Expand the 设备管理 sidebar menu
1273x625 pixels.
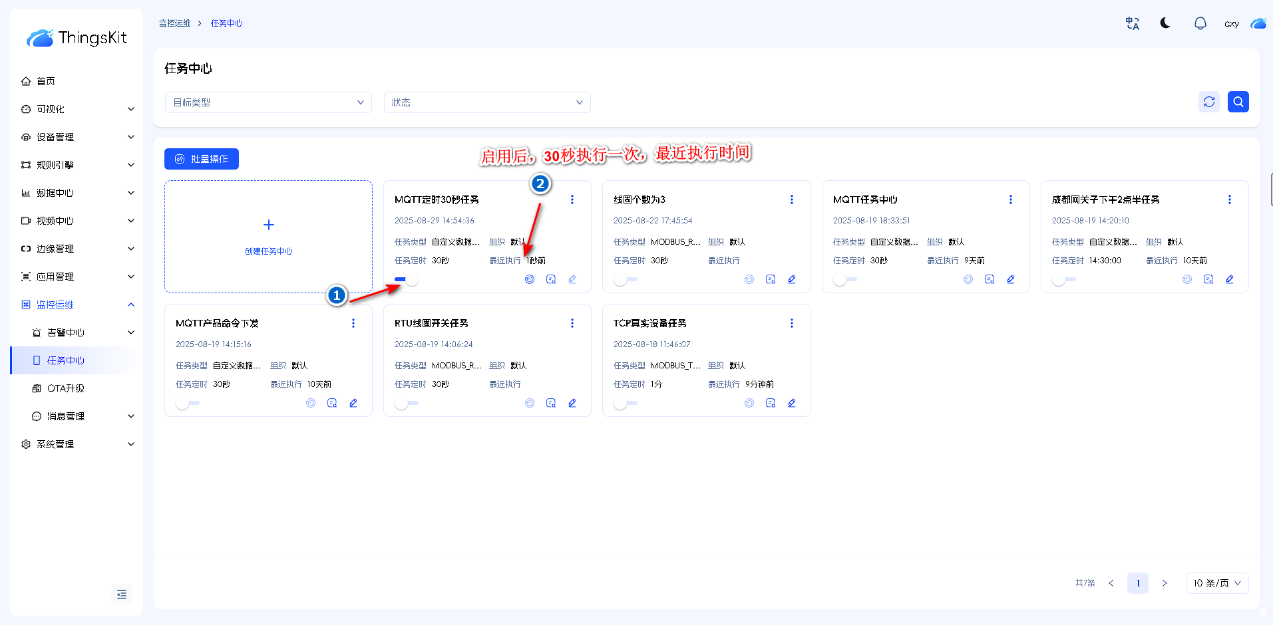coord(77,137)
